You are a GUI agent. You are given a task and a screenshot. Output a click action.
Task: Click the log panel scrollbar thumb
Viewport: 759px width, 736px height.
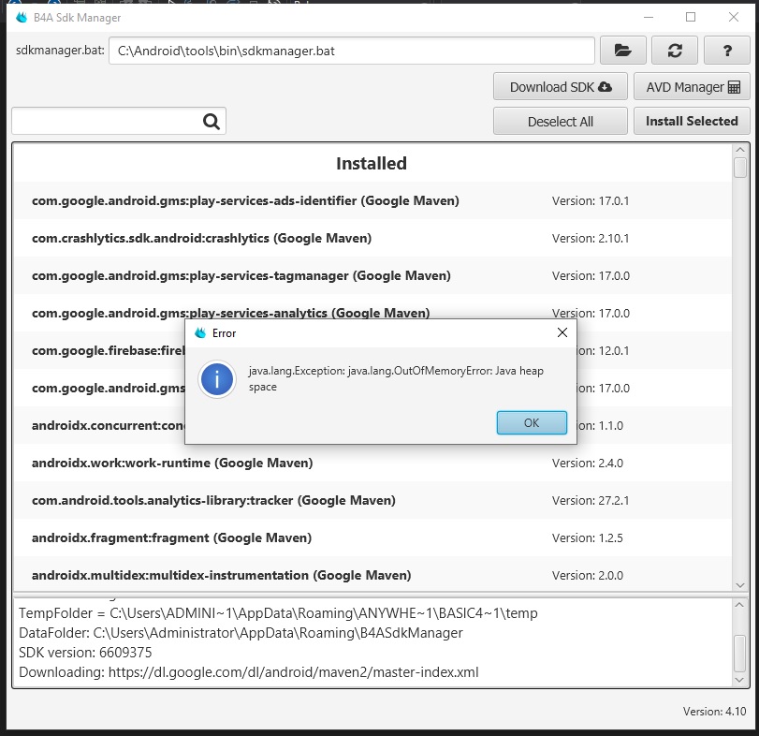pos(739,654)
